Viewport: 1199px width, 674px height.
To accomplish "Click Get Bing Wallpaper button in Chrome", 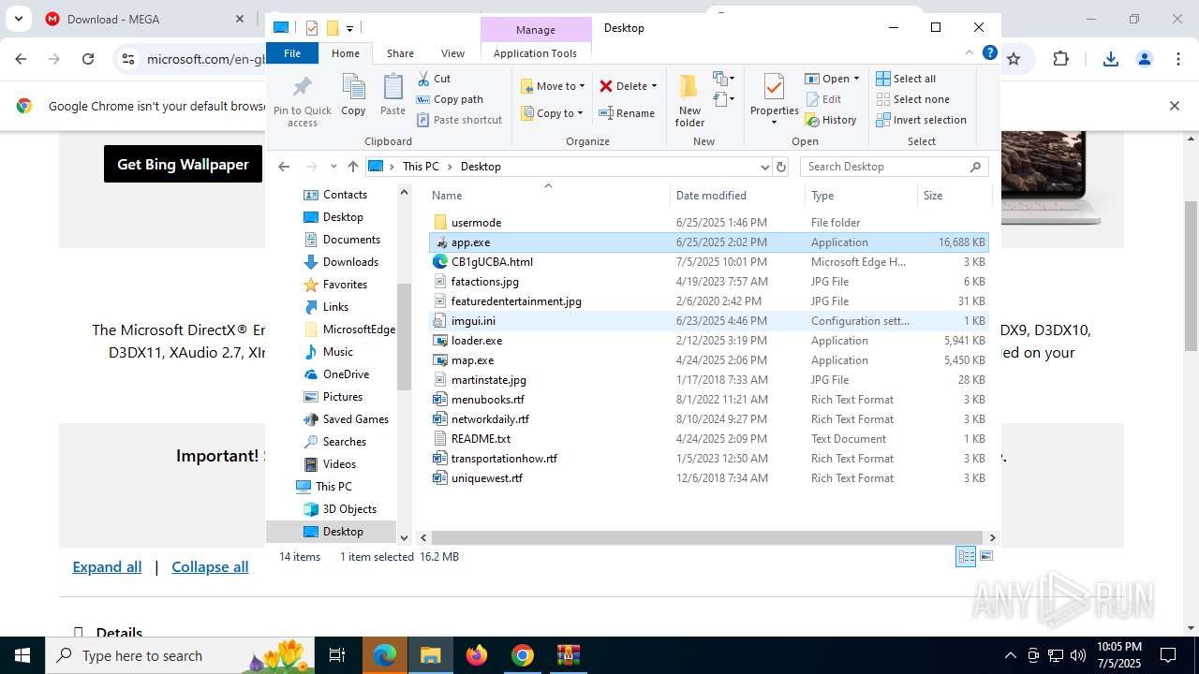I will pyautogui.click(x=183, y=164).
